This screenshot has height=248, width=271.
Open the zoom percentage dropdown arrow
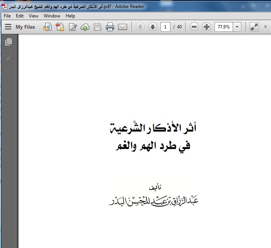tap(237, 27)
